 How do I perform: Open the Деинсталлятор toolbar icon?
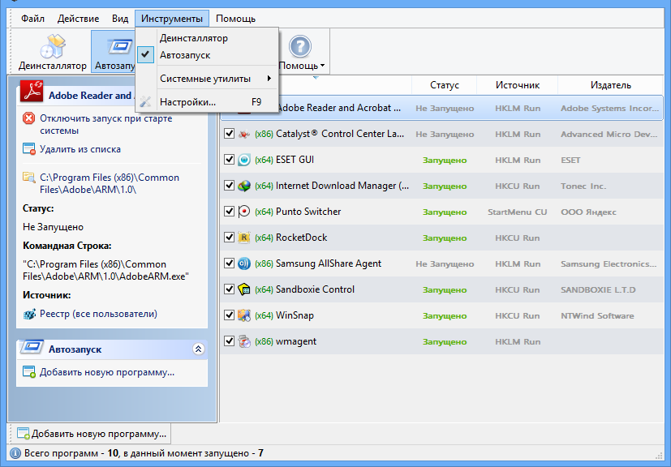click(x=52, y=46)
